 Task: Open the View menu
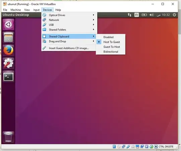click(x=27, y=10)
